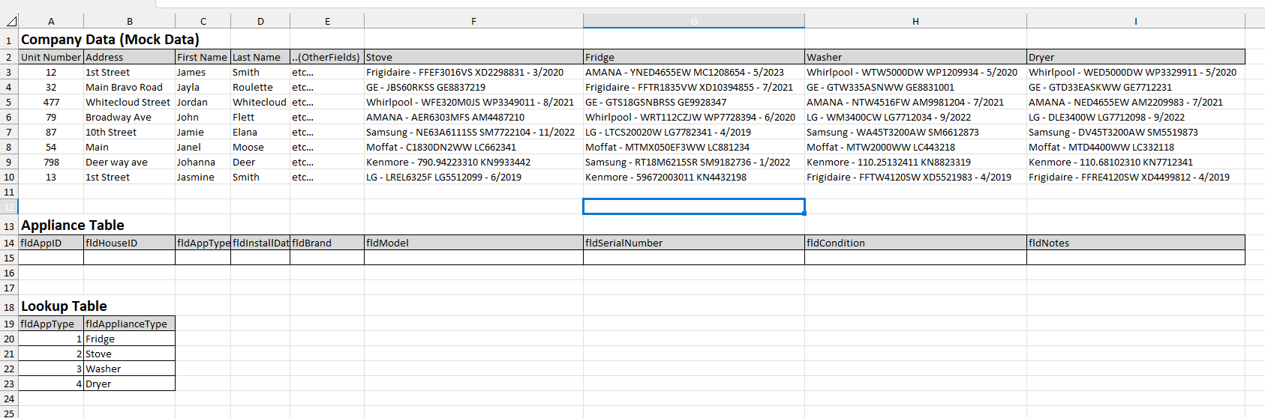This screenshot has width=1265, height=418.
Task: Click the Washer header cell in row 2
Action: click(x=915, y=57)
